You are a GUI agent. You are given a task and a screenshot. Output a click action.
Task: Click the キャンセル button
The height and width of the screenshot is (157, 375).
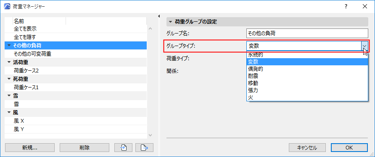pos(307,148)
